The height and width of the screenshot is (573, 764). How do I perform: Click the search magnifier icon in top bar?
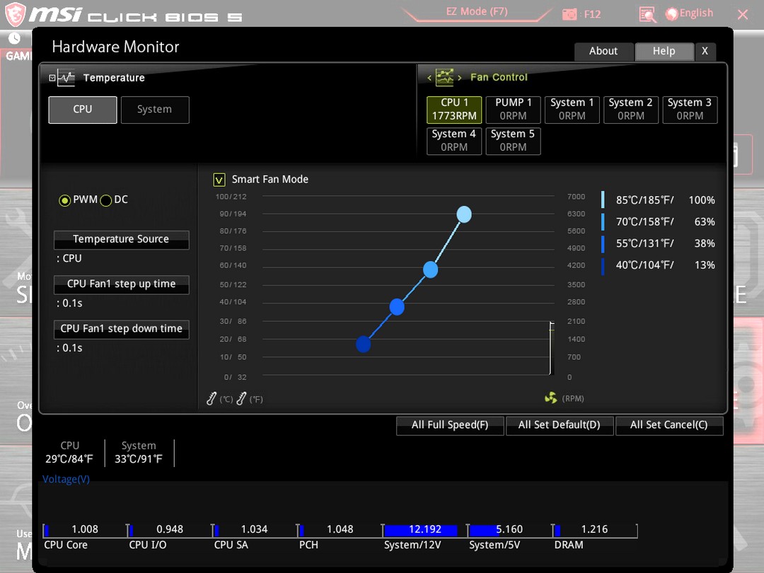(x=647, y=14)
